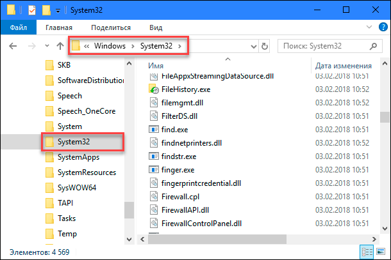Image resolution: width=391 pixels, height=260 pixels.
Task: Click the Windows breadcrumb in the address bar
Action: coord(110,46)
